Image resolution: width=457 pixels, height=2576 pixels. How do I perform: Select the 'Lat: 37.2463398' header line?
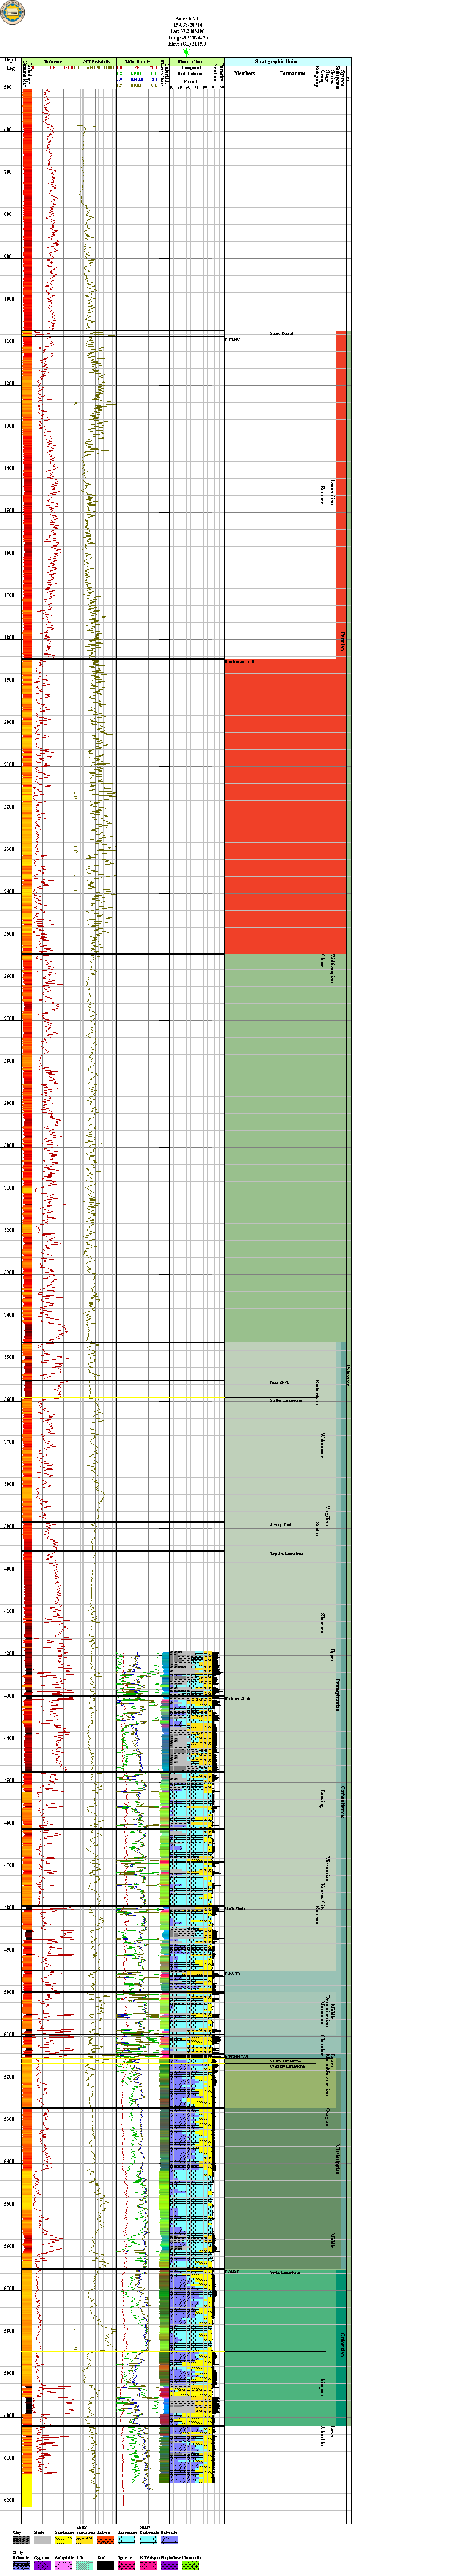187,31
